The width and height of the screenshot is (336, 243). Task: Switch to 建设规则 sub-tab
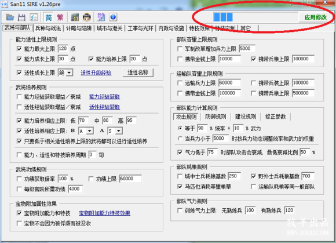pyautogui.click(x=246, y=117)
